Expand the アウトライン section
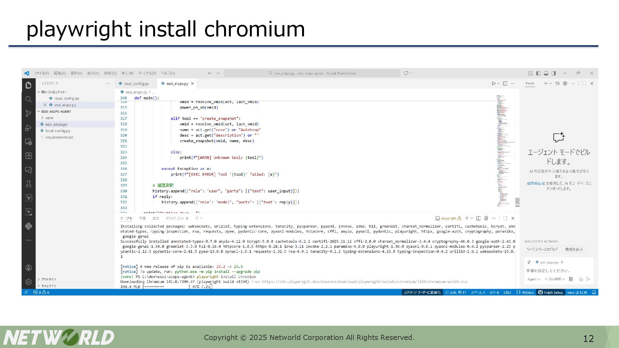 point(48,279)
